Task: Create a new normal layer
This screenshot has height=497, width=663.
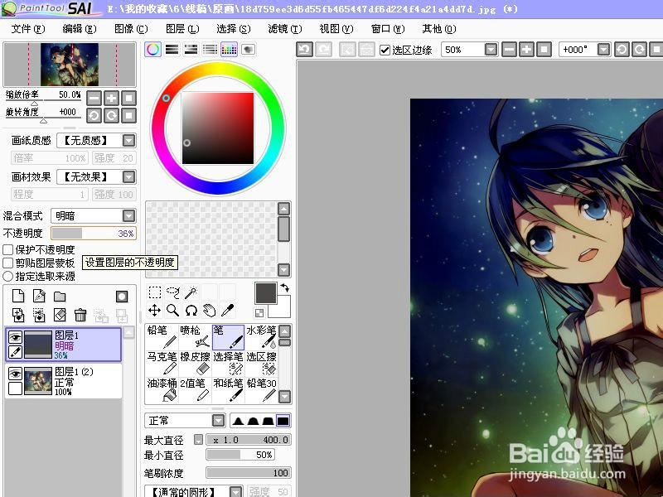Action: 18,296
